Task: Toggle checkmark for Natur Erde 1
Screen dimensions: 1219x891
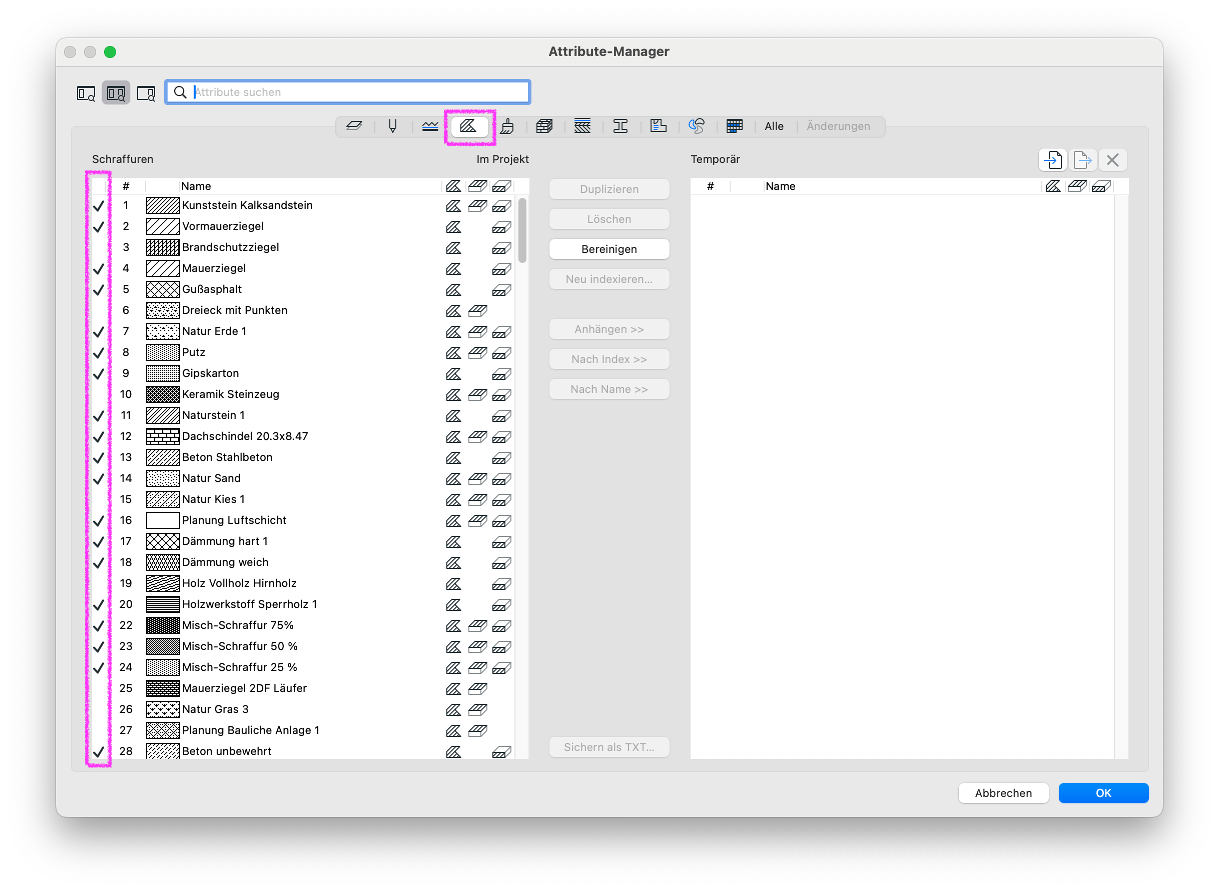Action: 99,331
